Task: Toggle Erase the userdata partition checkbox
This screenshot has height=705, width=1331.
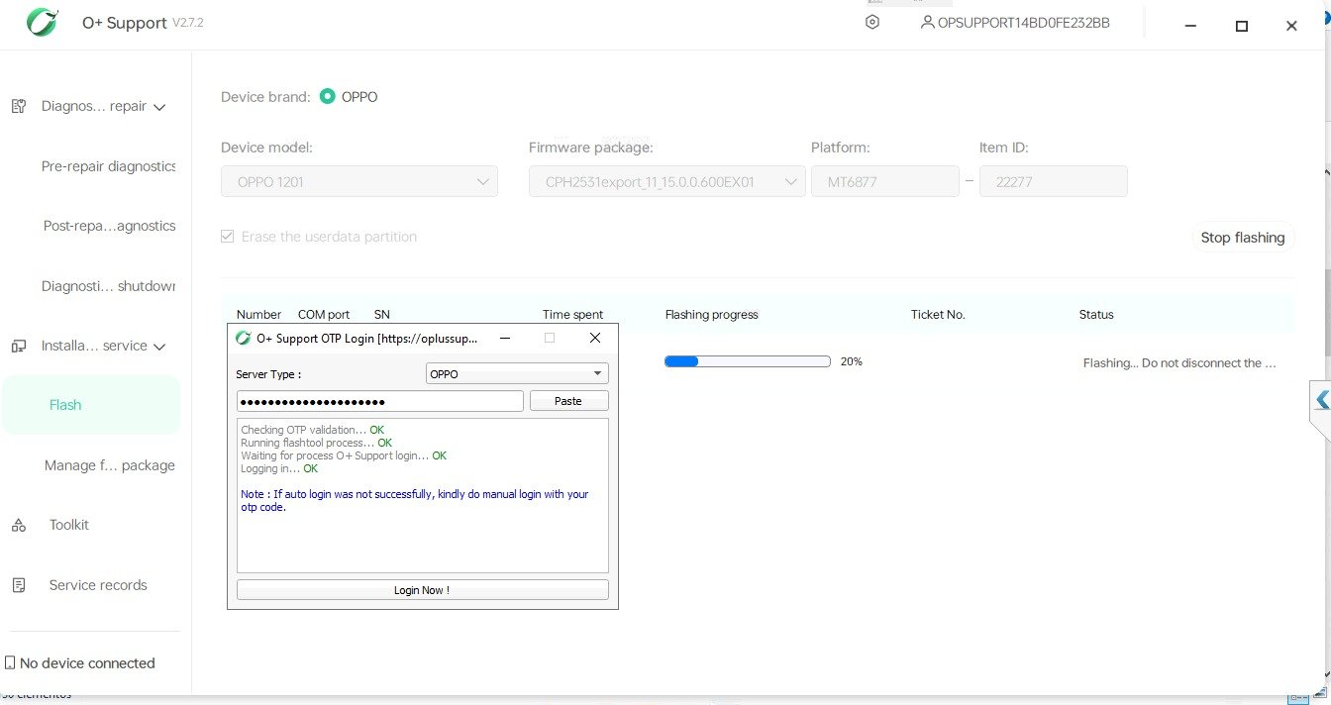Action: point(228,237)
